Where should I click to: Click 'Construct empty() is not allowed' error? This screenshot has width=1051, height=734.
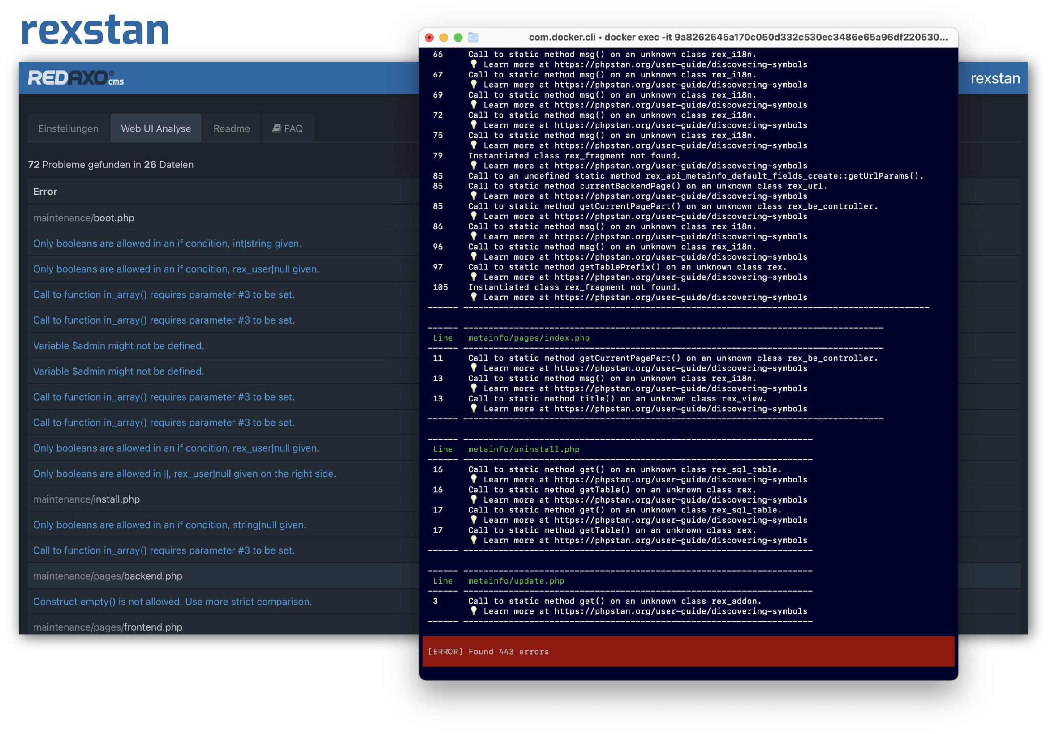[x=172, y=602]
